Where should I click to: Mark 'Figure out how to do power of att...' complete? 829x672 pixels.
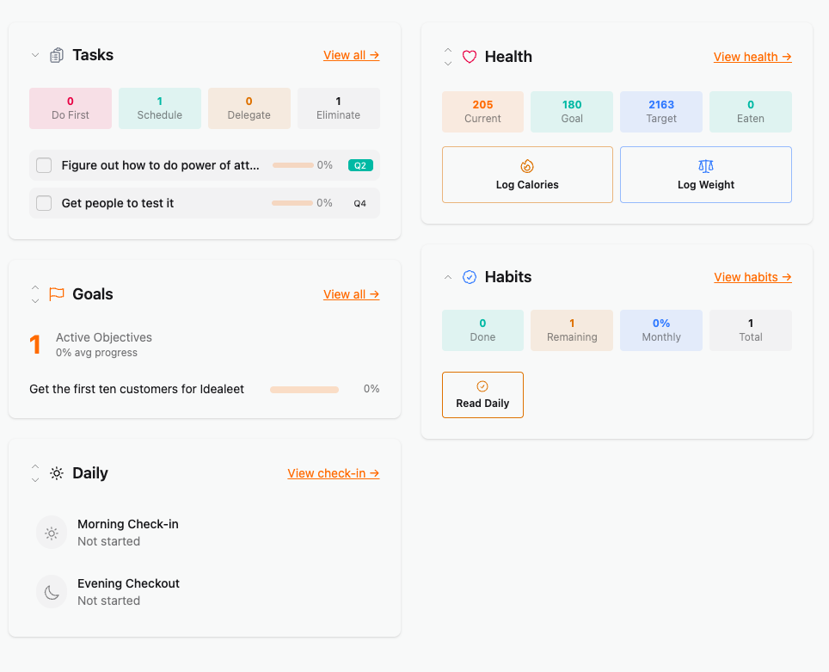coord(43,164)
